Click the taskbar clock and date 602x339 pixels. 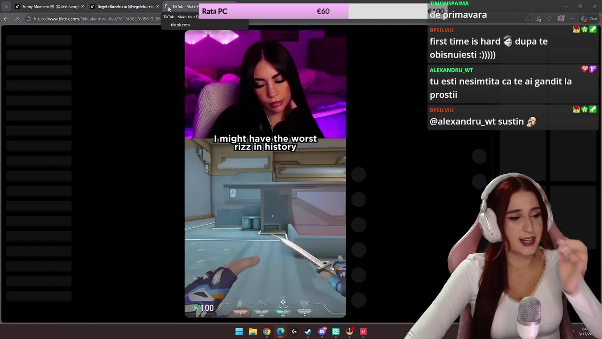[x=585, y=331]
